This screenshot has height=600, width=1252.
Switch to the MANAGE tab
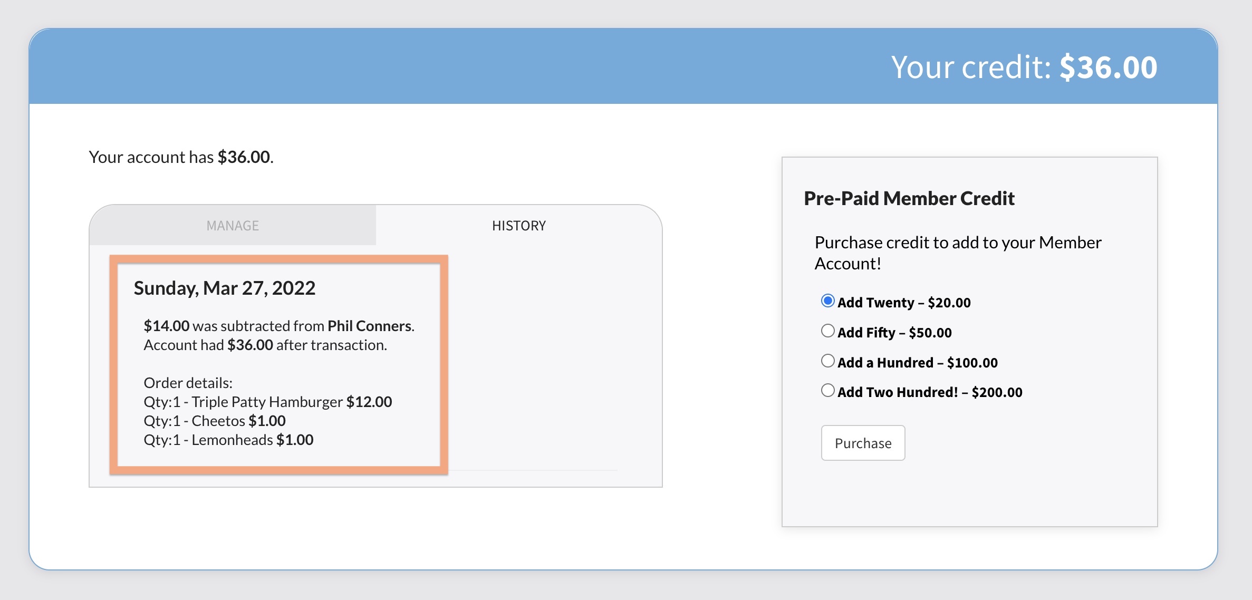click(x=233, y=226)
